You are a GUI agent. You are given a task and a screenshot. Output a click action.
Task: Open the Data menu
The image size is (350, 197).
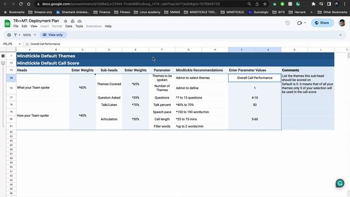point(69,26)
